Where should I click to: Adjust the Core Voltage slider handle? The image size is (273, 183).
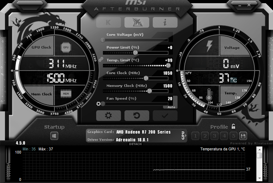[x=103, y=40]
